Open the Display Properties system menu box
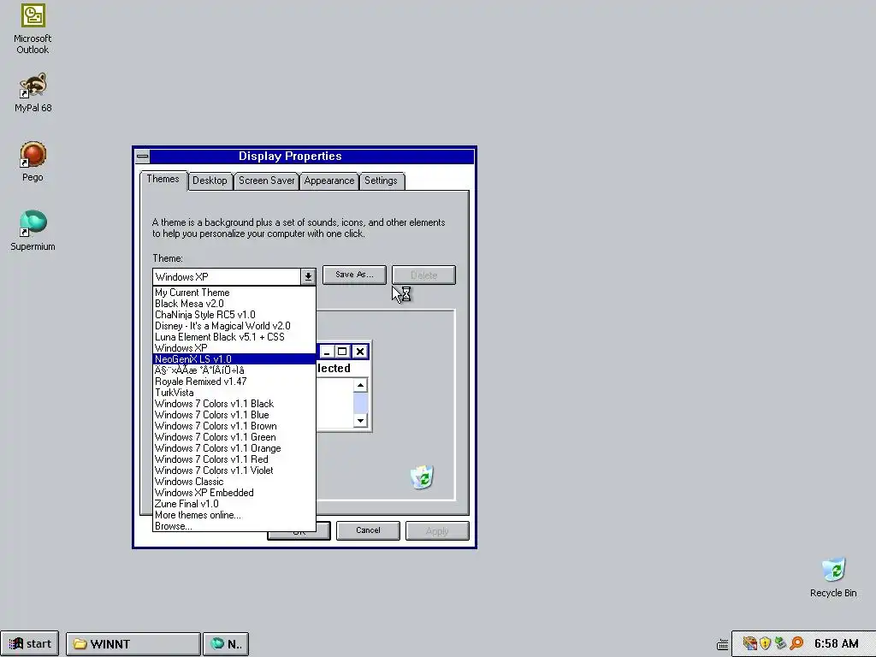Screen dimensions: 876x657 (143, 157)
